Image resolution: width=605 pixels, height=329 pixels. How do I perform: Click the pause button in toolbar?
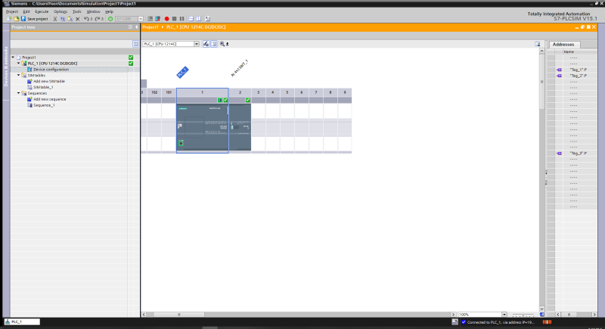pyautogui.click(x=181, y=18)
